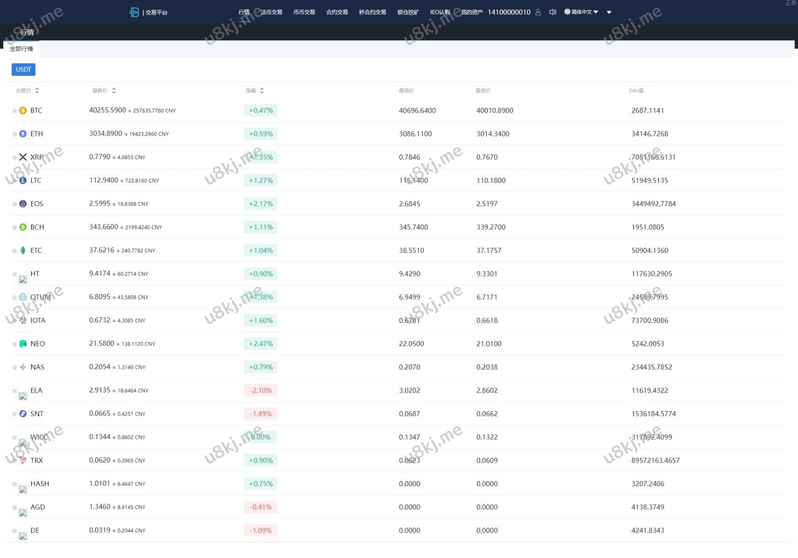This screenshot has height=558, width=798.
Task: Open the user profile icon
Action: tap(538, 12)
